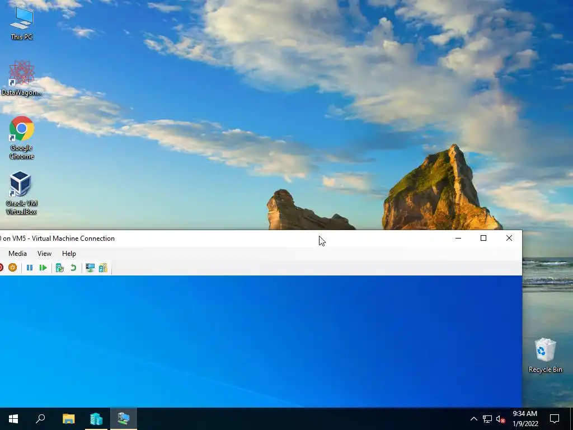Show hidden system tray icons
The width and height of the screenshot is (573, 430).
pyautogui.click(x=473, y=419)
